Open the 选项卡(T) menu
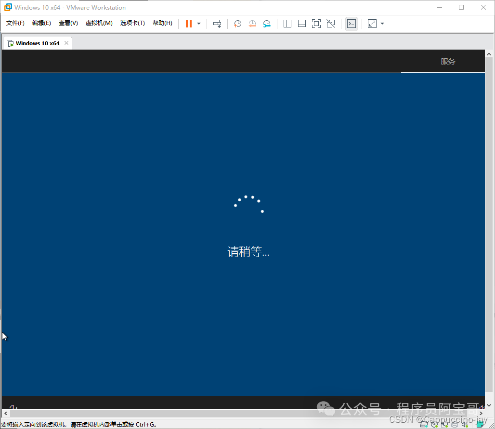This screenshot has height=429, width=495. click(132, 23)
